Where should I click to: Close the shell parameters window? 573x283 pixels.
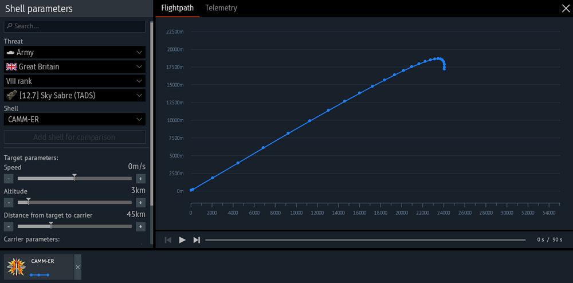566,9
